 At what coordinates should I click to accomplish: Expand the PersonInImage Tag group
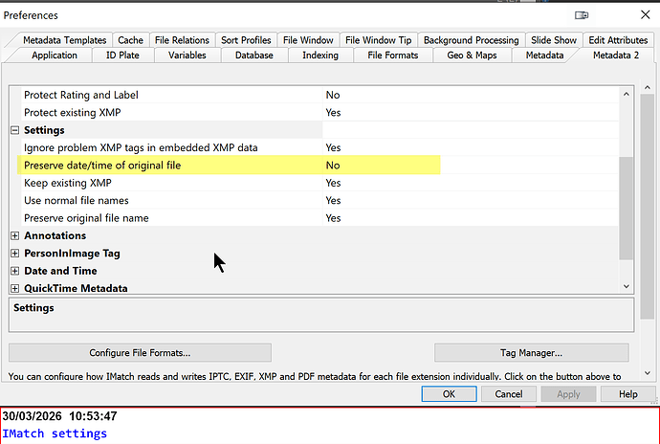pos(15,254)
